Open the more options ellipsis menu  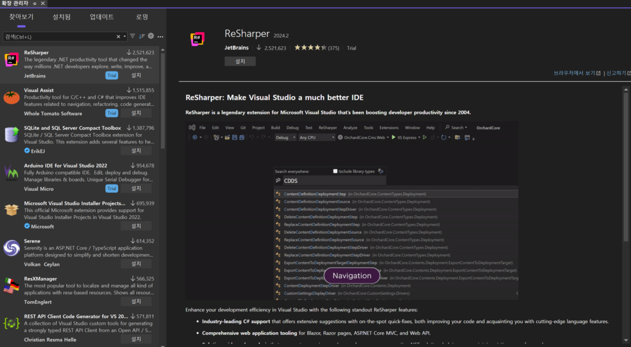click(x=160, y=36)
